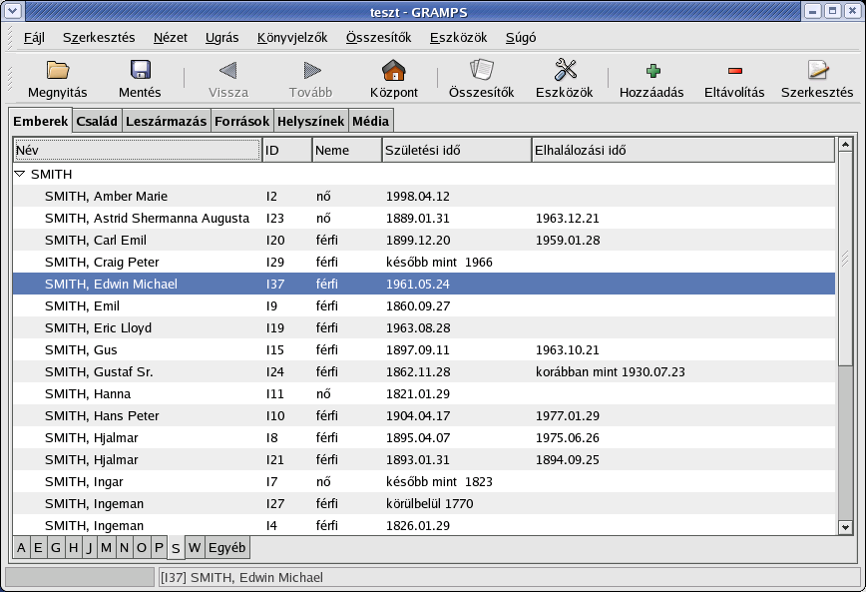Screen dimensions: 866x592
Task: Open the Összesítők reports toolbar icon
Action: (x=481, y=71)
